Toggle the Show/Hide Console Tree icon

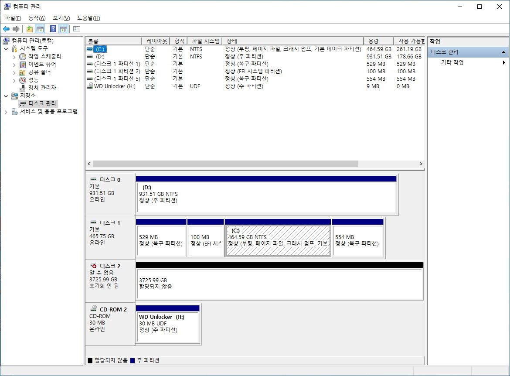tap(40, 29)
